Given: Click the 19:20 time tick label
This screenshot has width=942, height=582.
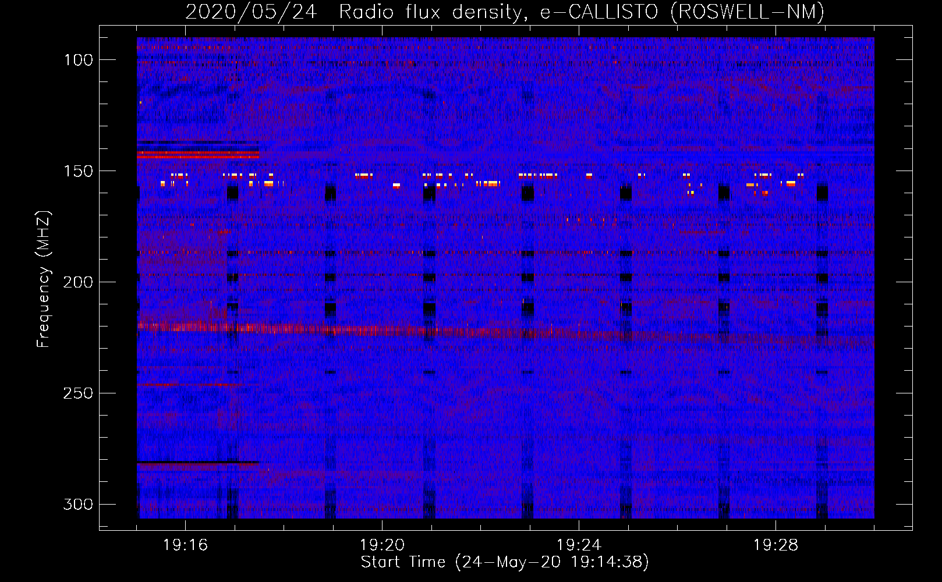Looking at the screenshot, I should point(382,545).
